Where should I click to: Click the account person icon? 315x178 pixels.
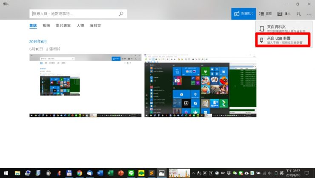click(x=298, y=14)
